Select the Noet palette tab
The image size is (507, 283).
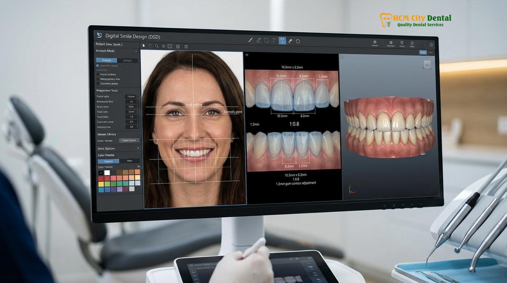tap(130, 161)
